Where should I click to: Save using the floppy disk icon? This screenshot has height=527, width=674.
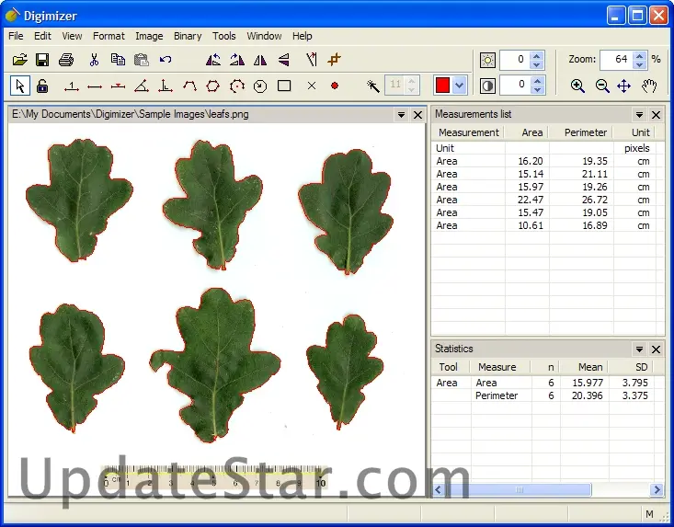click(x=42, y=59)
